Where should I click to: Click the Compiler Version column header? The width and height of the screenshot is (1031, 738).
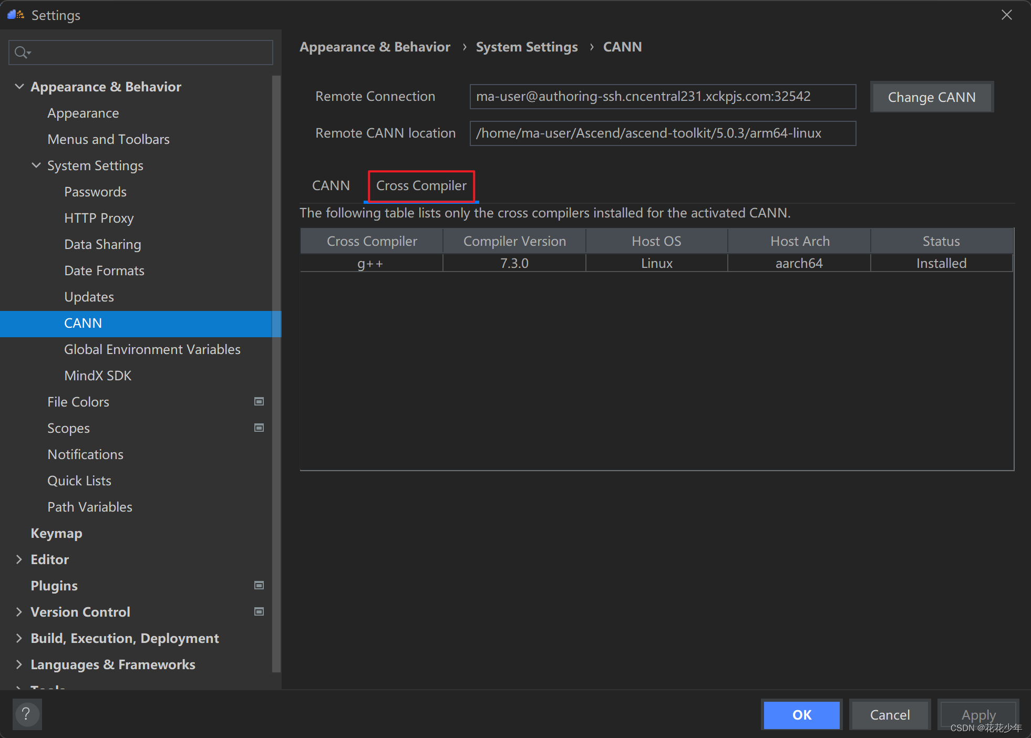[x=514, y=241]
